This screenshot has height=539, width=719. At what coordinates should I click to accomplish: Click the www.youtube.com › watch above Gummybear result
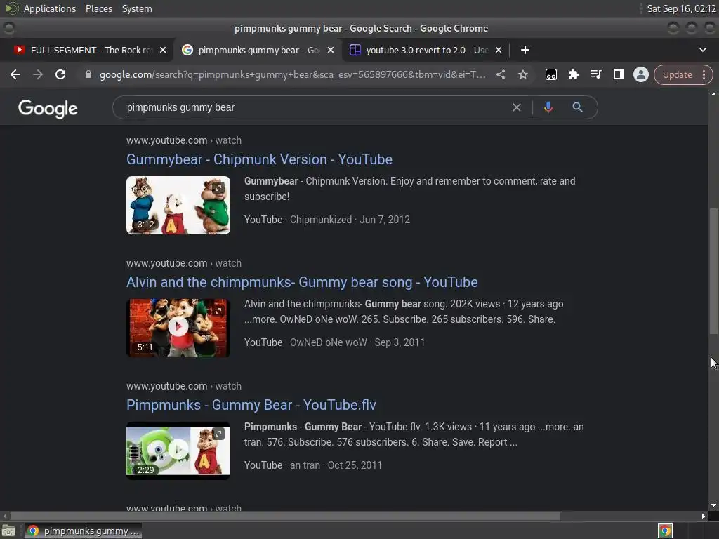point(184,140)
